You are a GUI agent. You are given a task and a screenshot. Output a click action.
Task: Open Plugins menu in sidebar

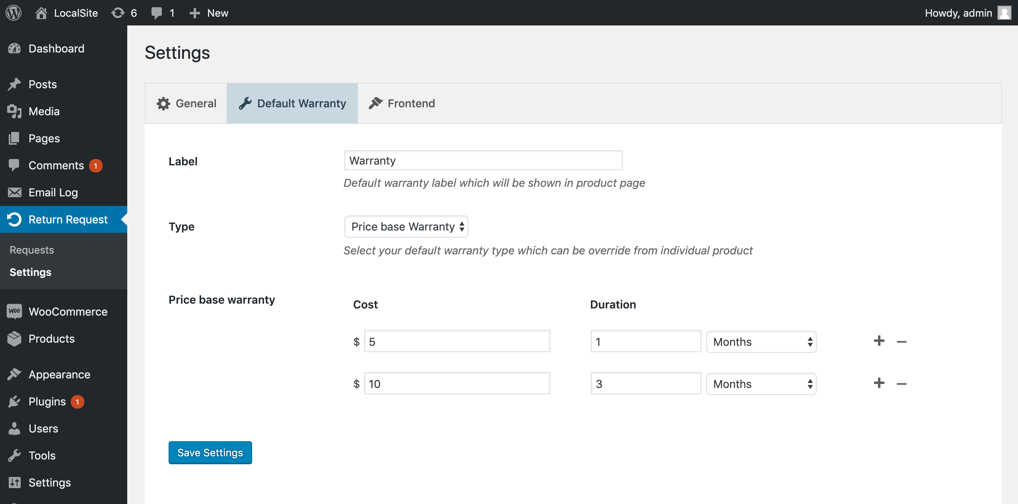point(47,401)
